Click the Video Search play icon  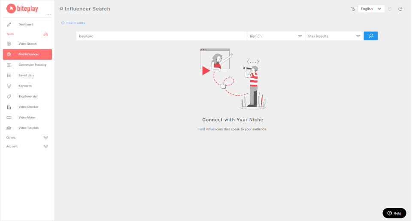pyautogui.click(x=9, y=44)
